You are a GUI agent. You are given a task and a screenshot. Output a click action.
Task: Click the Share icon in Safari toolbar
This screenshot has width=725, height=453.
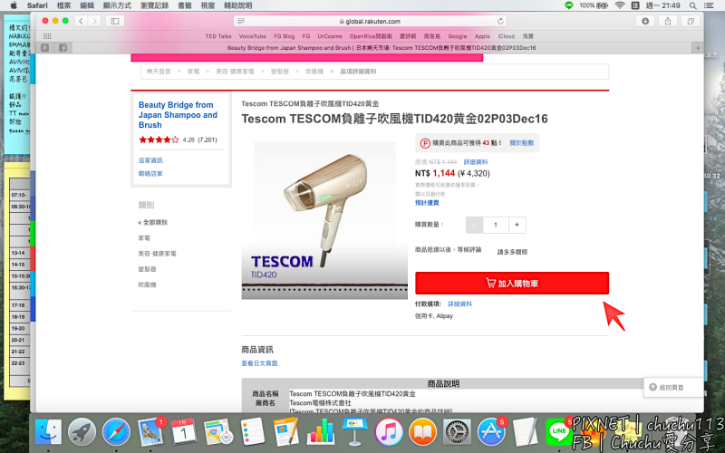(668, 21)
